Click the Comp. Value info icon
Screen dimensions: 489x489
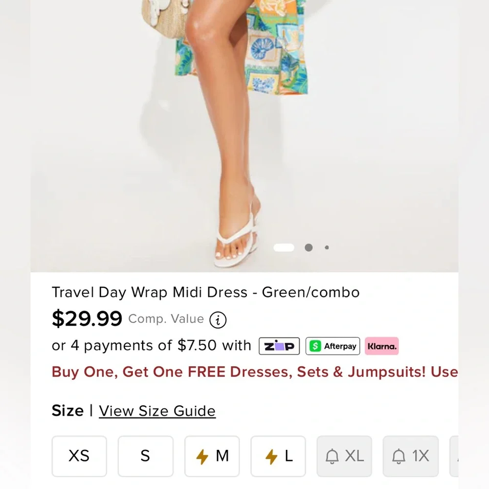click(218, 320)
